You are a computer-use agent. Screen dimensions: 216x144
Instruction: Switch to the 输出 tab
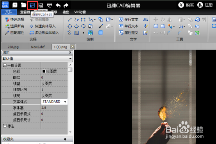click(x=66, y=12)
